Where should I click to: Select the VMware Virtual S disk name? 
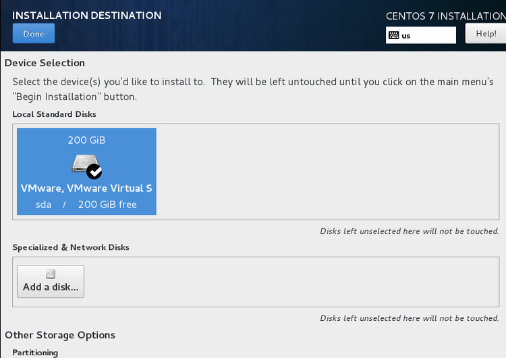pos(86,188)
